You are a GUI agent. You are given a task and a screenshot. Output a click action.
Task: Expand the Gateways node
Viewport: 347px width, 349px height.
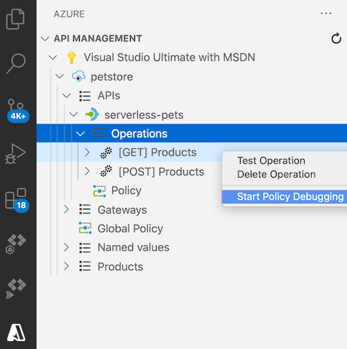point(66,209)
